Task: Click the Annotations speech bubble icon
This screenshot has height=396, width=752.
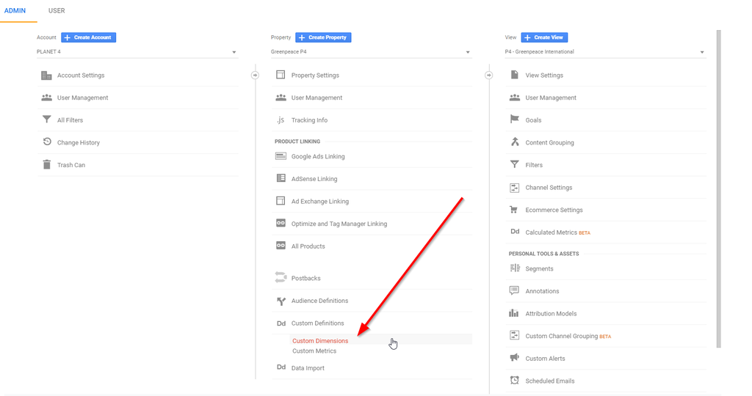Action: (x=514, y=290)
